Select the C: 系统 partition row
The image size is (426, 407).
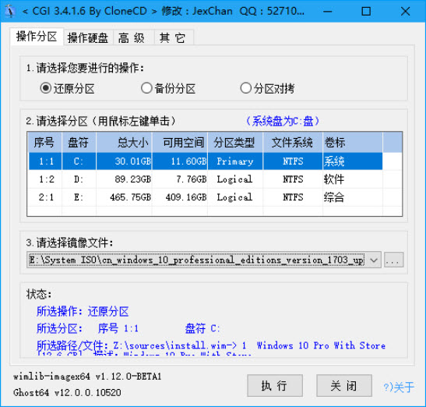click(206, 161)
